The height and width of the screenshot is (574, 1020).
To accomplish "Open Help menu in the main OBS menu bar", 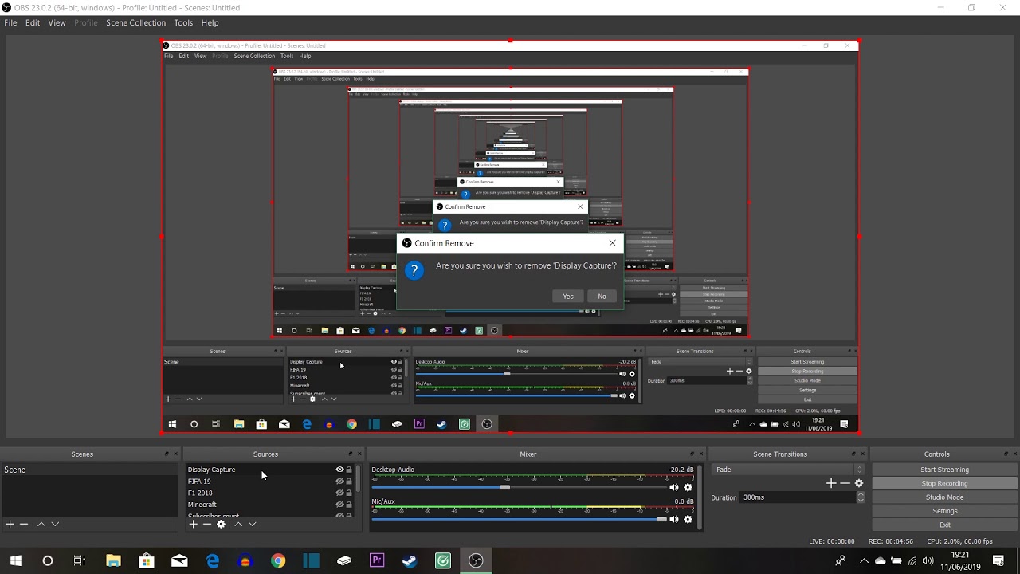I will pyautogui.click(x=210, y=22).
